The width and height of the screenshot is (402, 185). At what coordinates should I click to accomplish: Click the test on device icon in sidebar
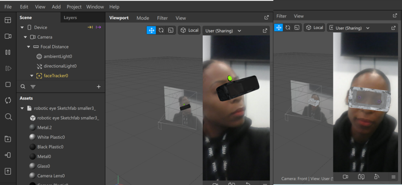(x=8, y=155)
